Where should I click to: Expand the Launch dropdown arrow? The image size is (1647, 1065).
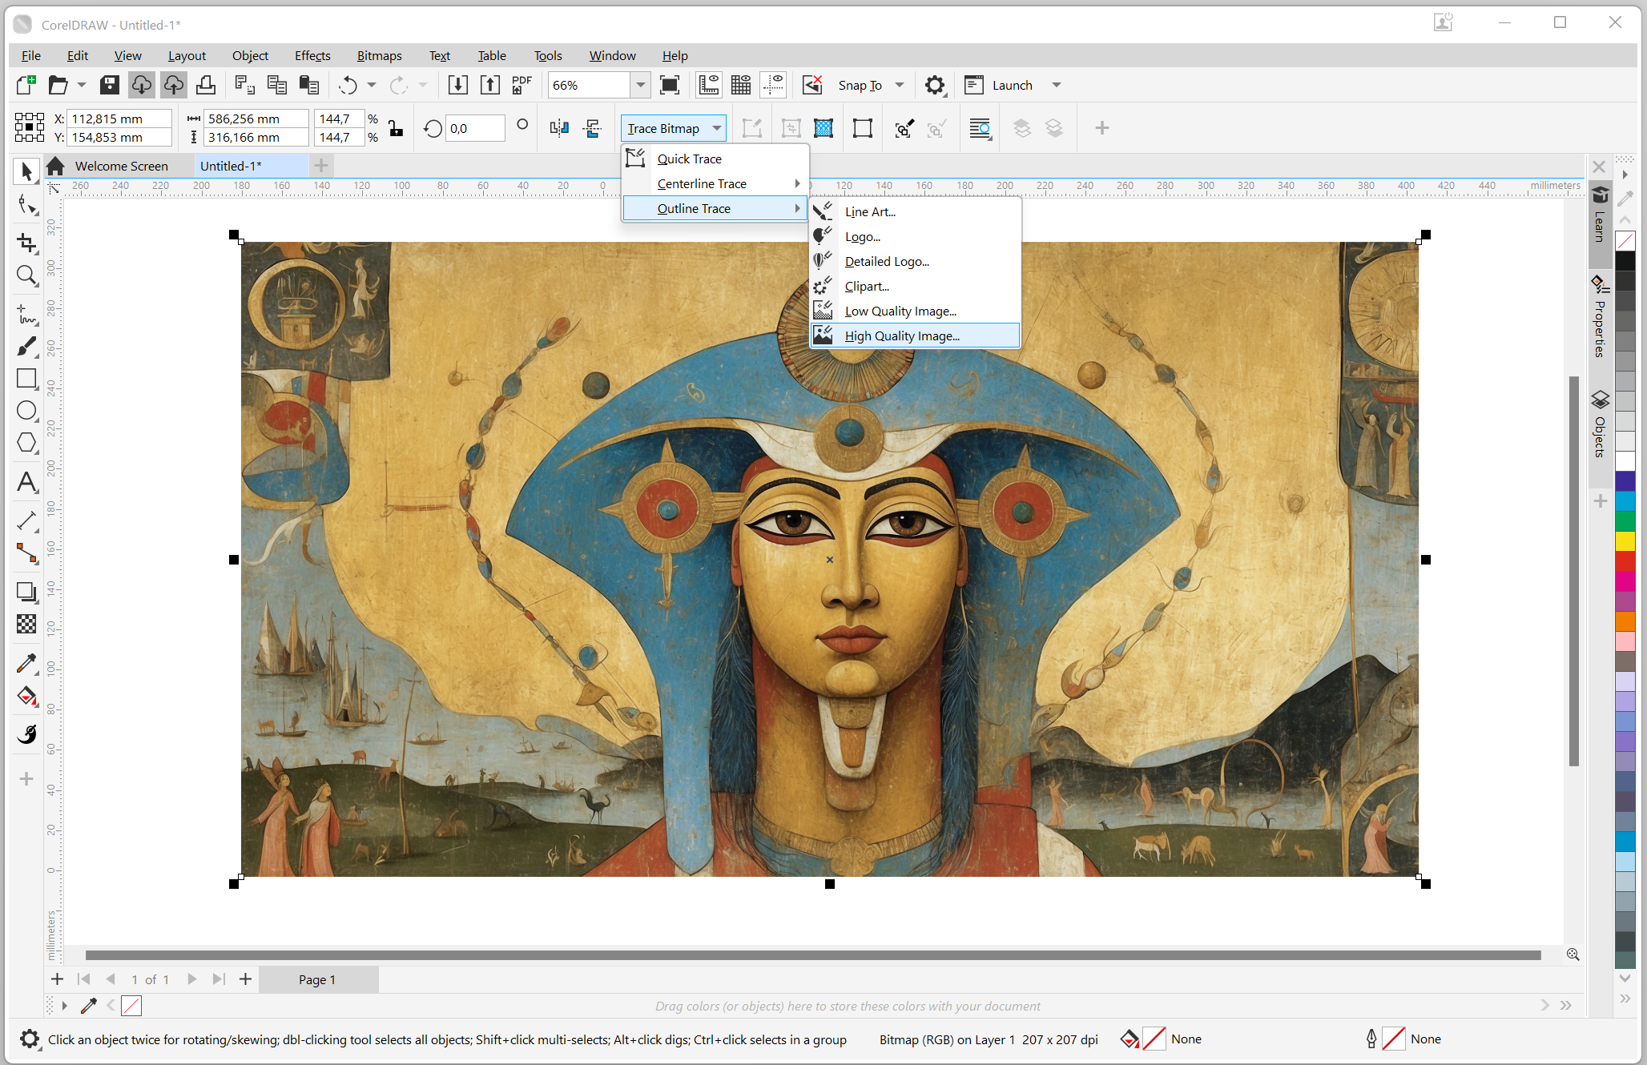click(1056, 85)
